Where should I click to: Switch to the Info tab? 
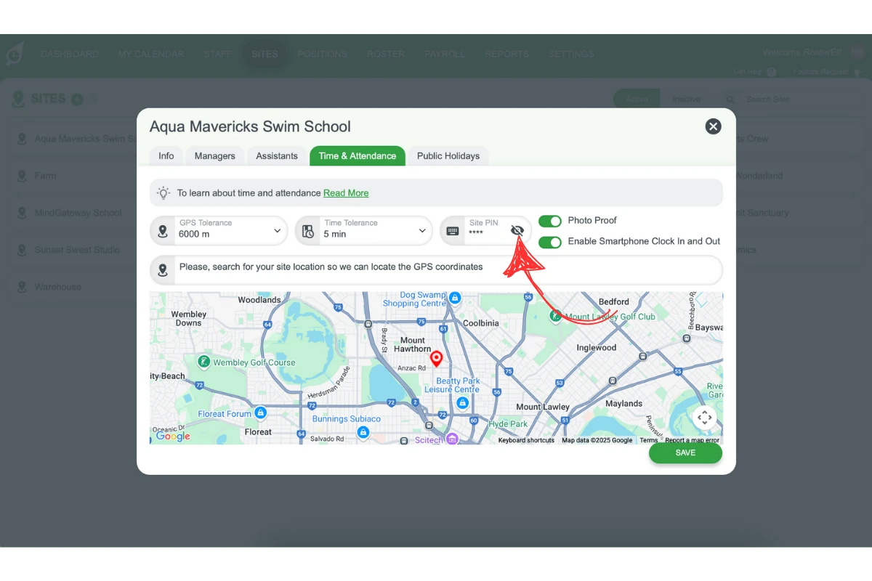pos(166,156)
